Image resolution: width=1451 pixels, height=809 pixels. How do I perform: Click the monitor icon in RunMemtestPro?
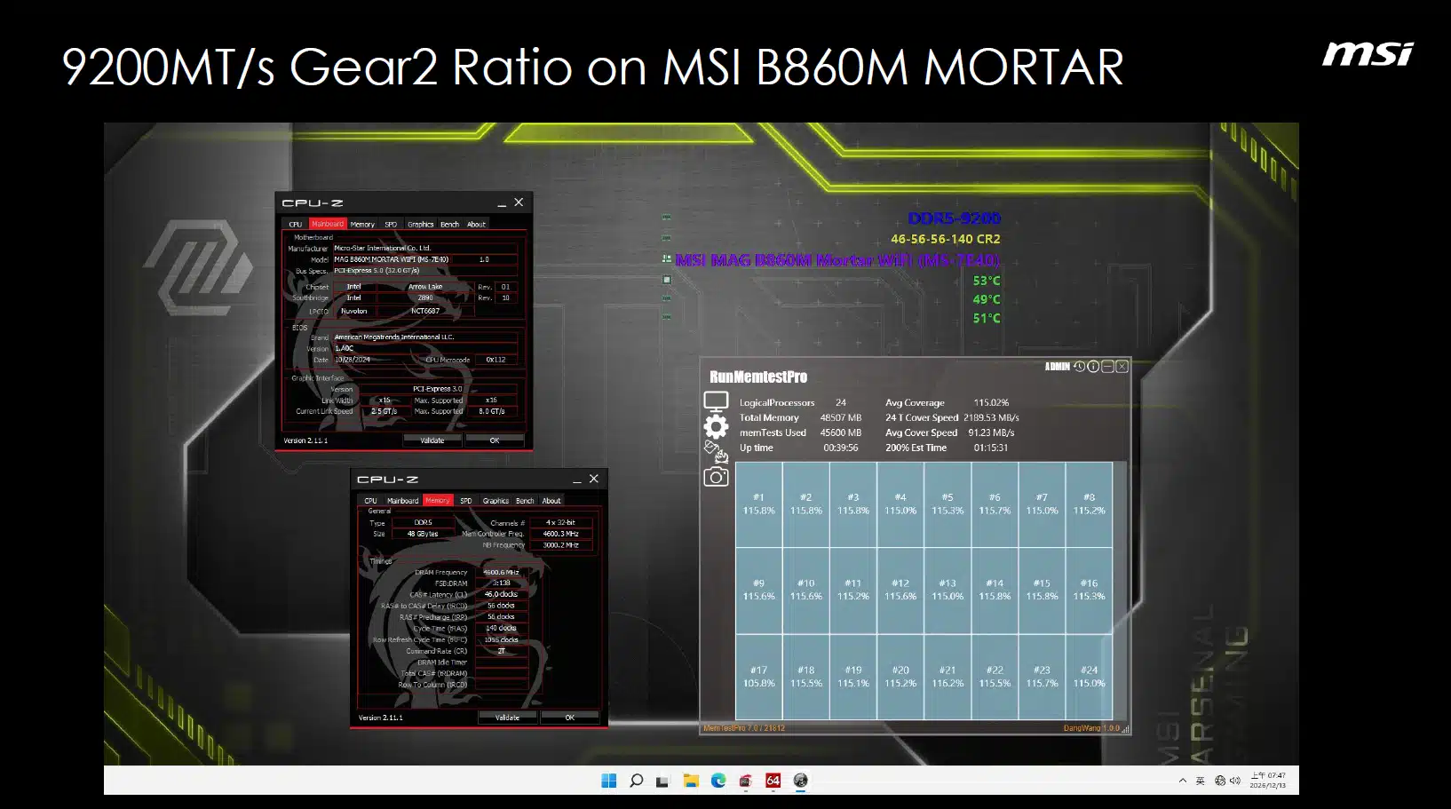point(716,401)
